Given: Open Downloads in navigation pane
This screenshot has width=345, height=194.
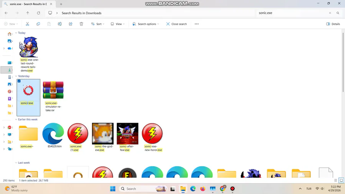Looking at the screenshot, I should 10,70.
